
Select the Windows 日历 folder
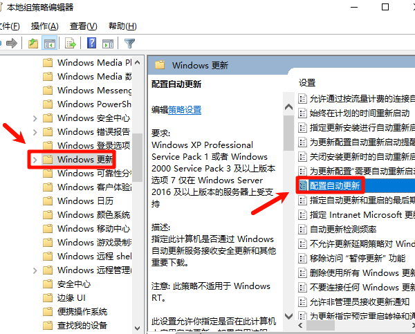click(x=77, y=201)
